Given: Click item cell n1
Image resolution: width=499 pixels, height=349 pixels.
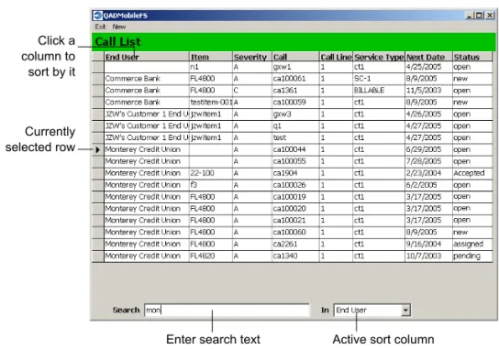Looking at the screenshot, I should point(211,67).
